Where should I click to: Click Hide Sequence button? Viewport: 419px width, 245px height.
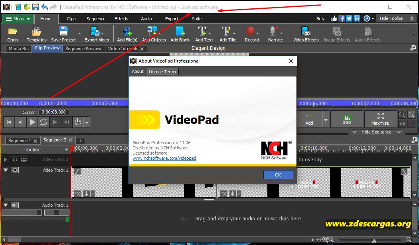tap(376, 132)
